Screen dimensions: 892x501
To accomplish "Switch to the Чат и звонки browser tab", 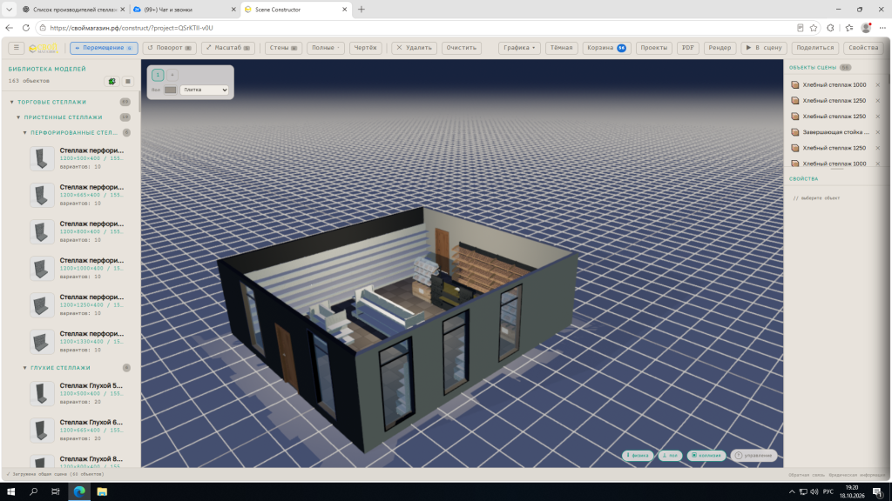I will [185, 10].
